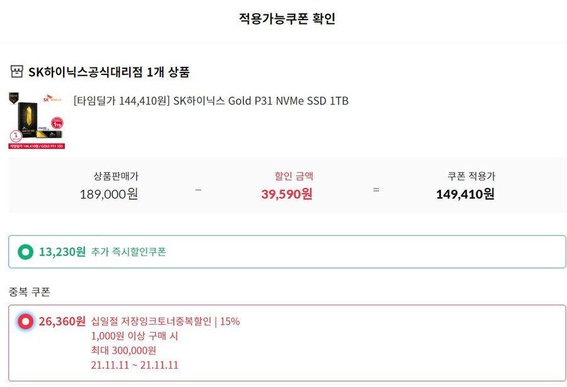Click the SK하이닉스공식대리점 1개 상품 store name
Screen dimensions: 567x387
(x=109, y=72)
